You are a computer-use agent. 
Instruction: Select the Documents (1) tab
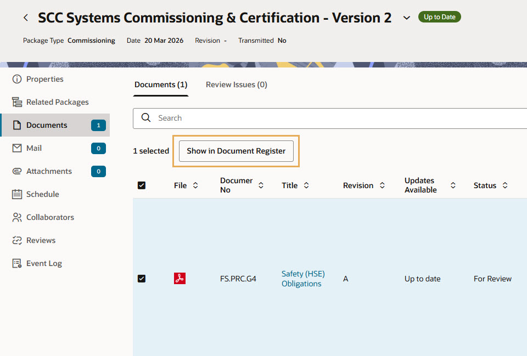pos(161,84)
